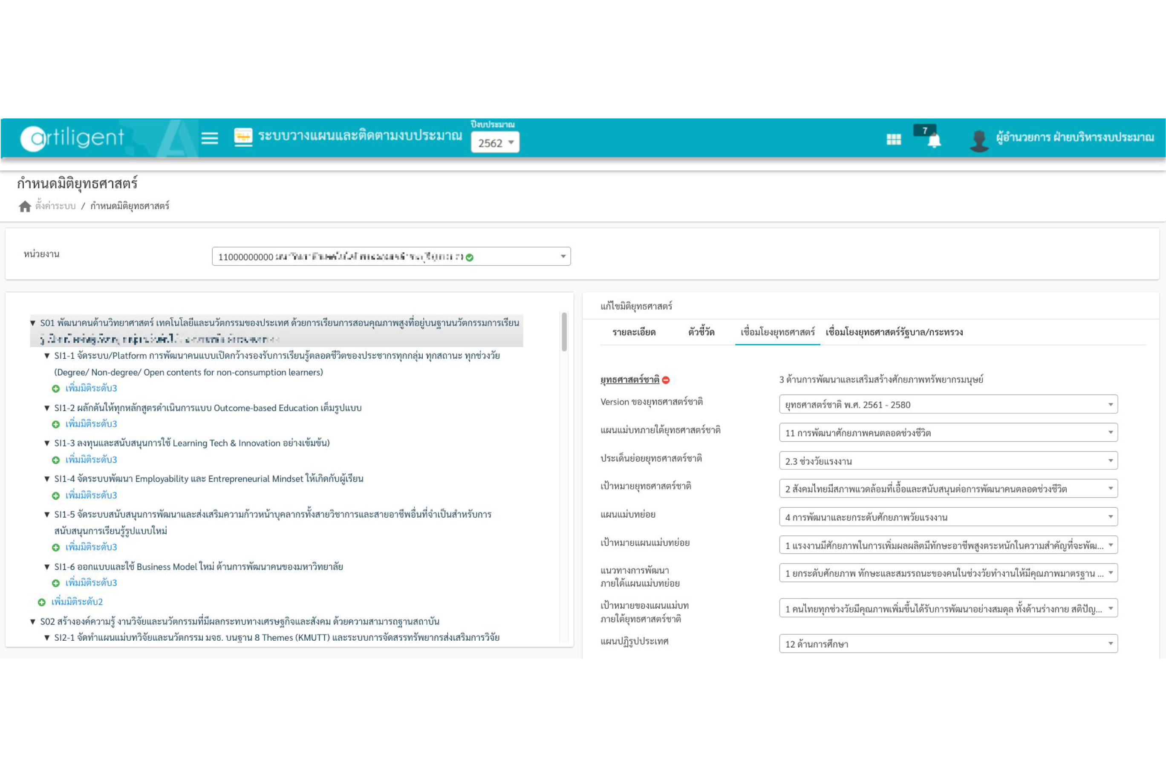Click green plus icon under SI1-1
The image size is (1166, 777).
[x=56, y=388]
